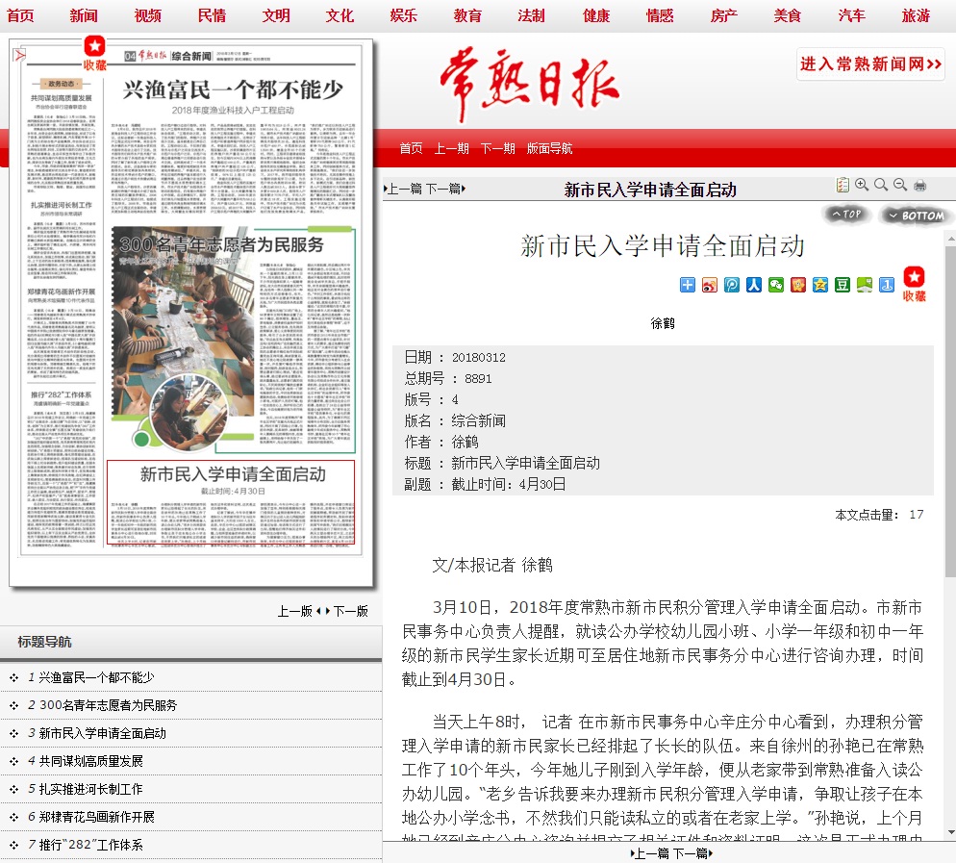Screen dimensions: 956x863
Task: Click the green chat-bubble share icon
Action: click(x=865, y=285)
